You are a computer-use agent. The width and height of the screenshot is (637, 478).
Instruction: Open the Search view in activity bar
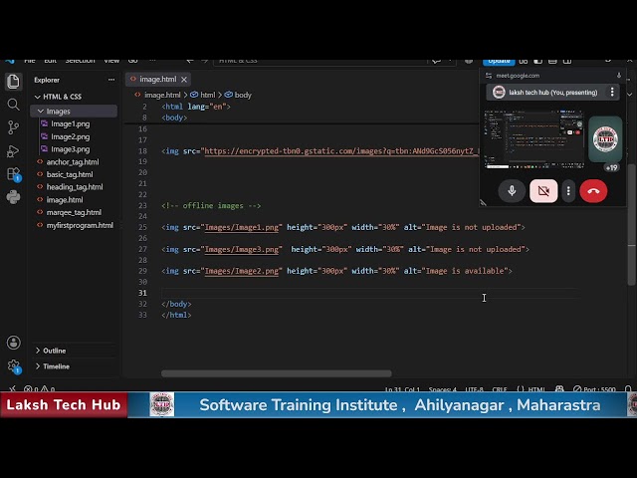13,105
